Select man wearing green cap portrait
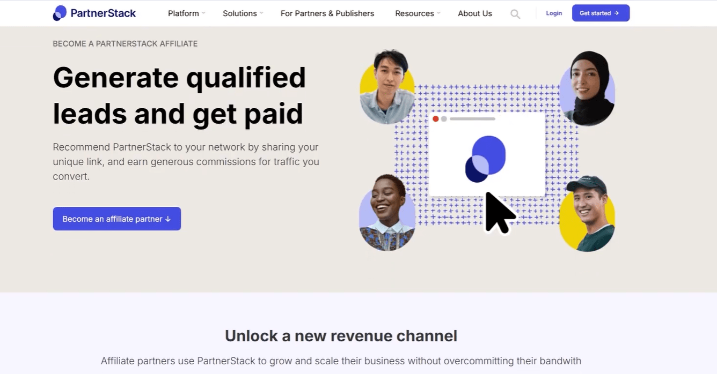Image resolution: width=717 pixels, height=374 pixels. click(x=587, y=214)
